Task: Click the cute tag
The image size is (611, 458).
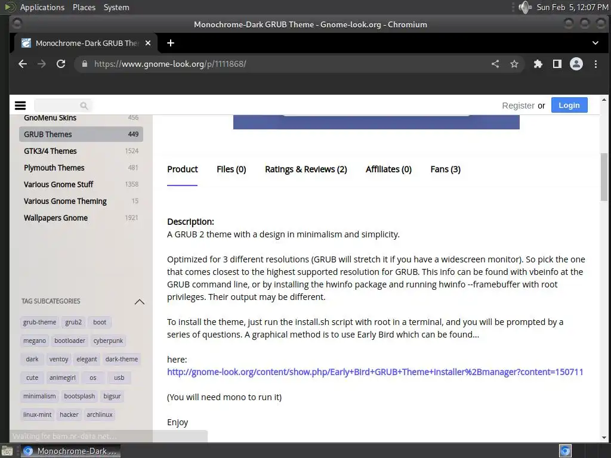Action: pyautogui.click(x=32, y=377)
